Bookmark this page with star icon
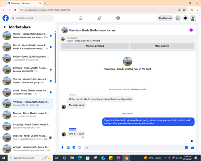This screenshot has height=161, width=201. click(184, 10)
